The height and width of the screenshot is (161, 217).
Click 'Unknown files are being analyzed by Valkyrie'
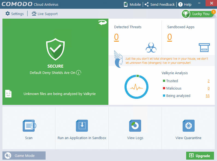(x=60, y=94)
